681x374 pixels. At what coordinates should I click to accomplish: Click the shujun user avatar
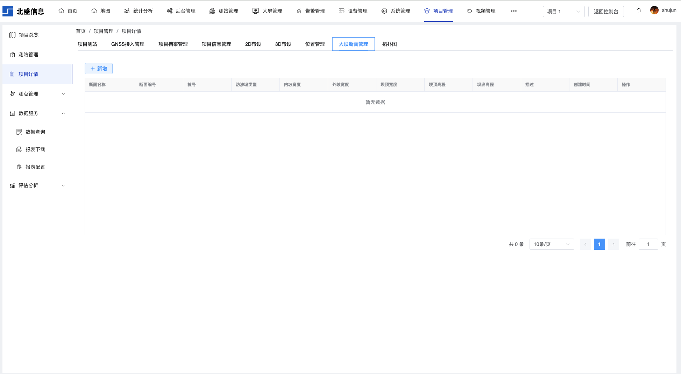point(654,10)
